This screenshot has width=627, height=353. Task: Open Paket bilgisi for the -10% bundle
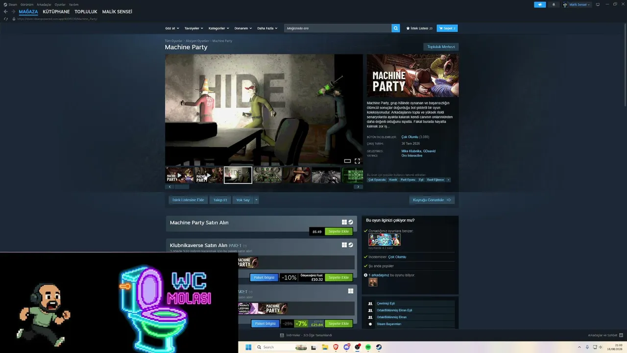pyautogui.click(x=264, y=277)
